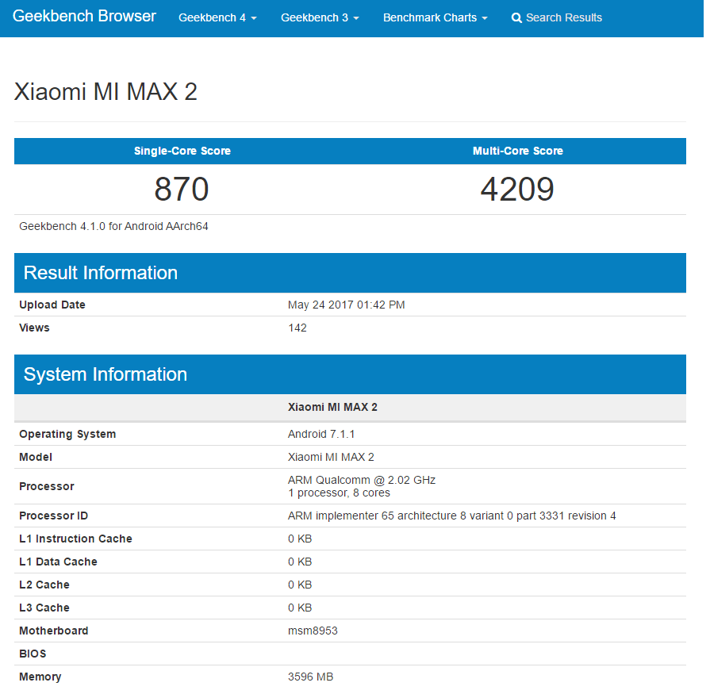This screenshot has height=694, width=710.
Task: Click the Model label
Action: tap(36, 457)
